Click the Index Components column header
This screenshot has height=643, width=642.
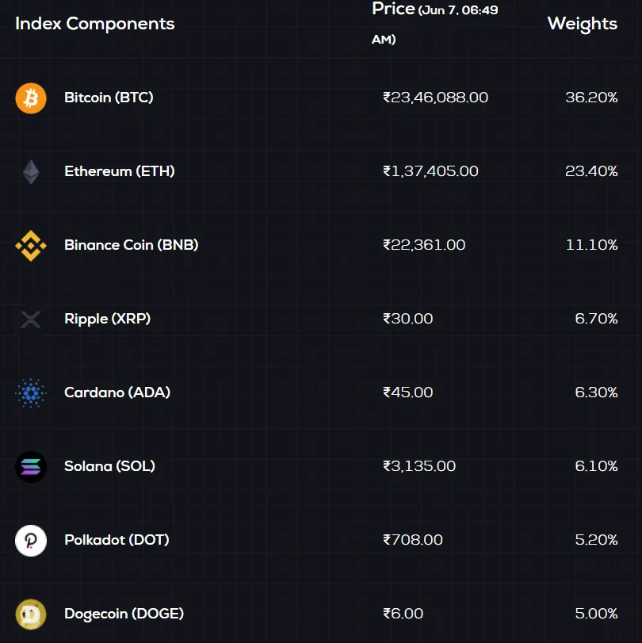click(94, 24)
